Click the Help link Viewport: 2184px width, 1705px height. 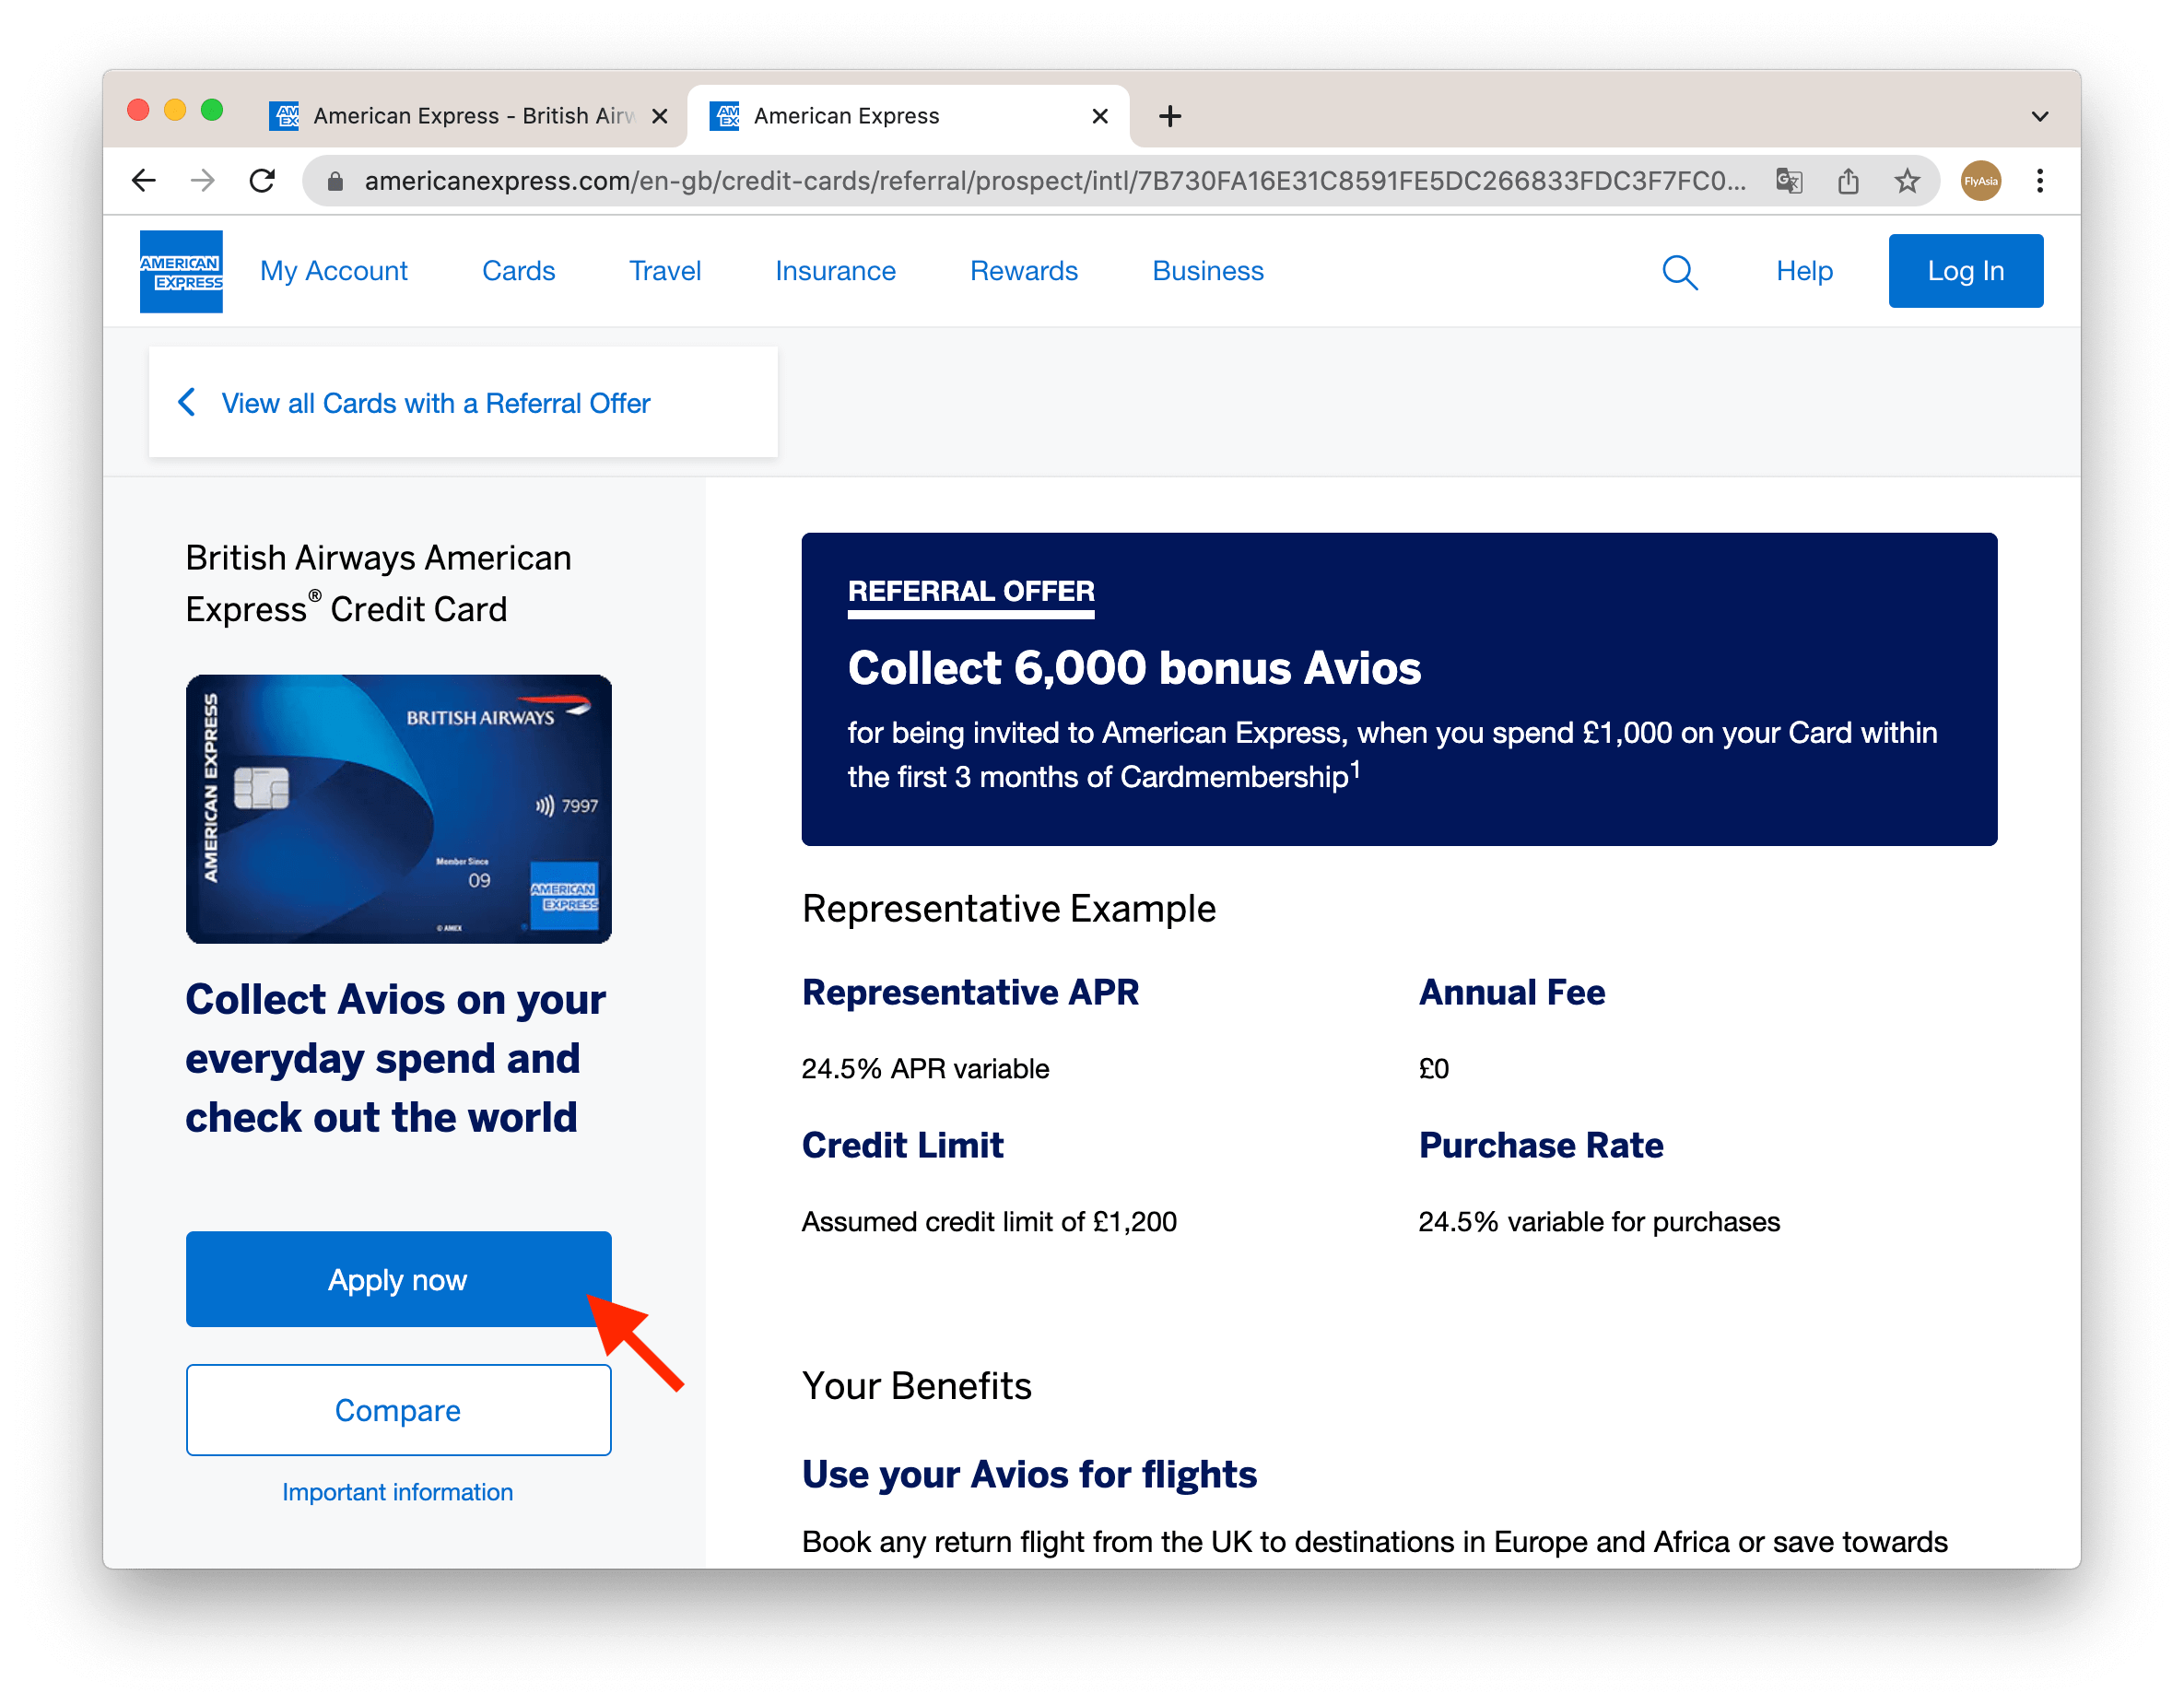click(x=1804, y=271)
